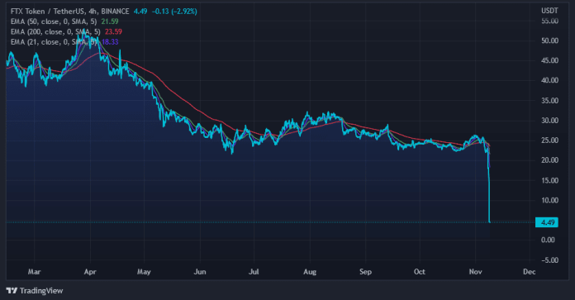Click the Oct label on time axis
The height and width of the screenshot is (300, 575).
419,272
